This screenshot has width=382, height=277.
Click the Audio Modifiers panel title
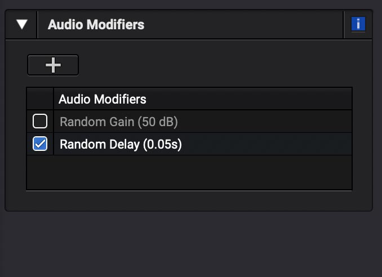tap(96, 25)
